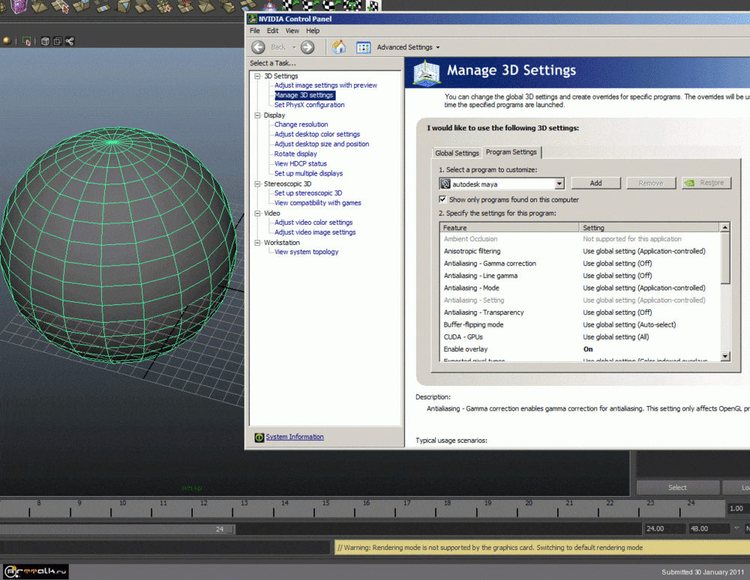Open 'Adjust desktop color settings'
This screenshot has width=750, height=580.
[317, 134]
